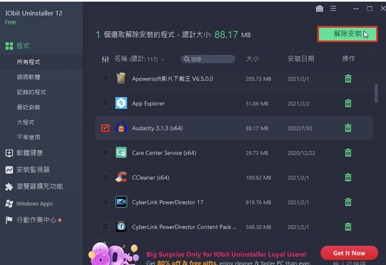Click the Audacity headphones program icon
The width and height of the screenshot is (386, 265).
point(121,128)
